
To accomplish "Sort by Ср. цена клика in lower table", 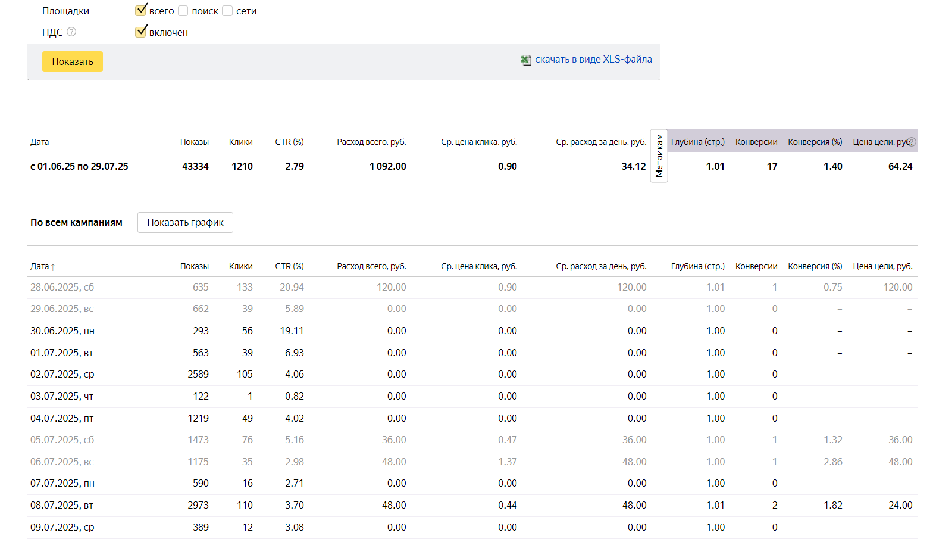I will point(478,266).
